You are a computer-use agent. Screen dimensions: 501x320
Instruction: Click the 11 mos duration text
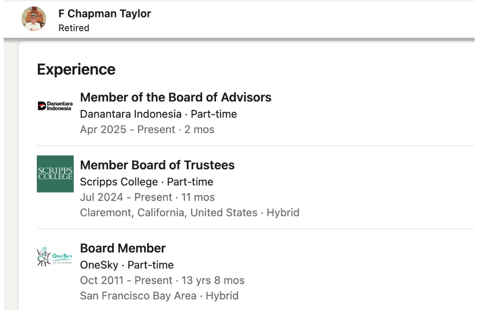tap(198, 197)
